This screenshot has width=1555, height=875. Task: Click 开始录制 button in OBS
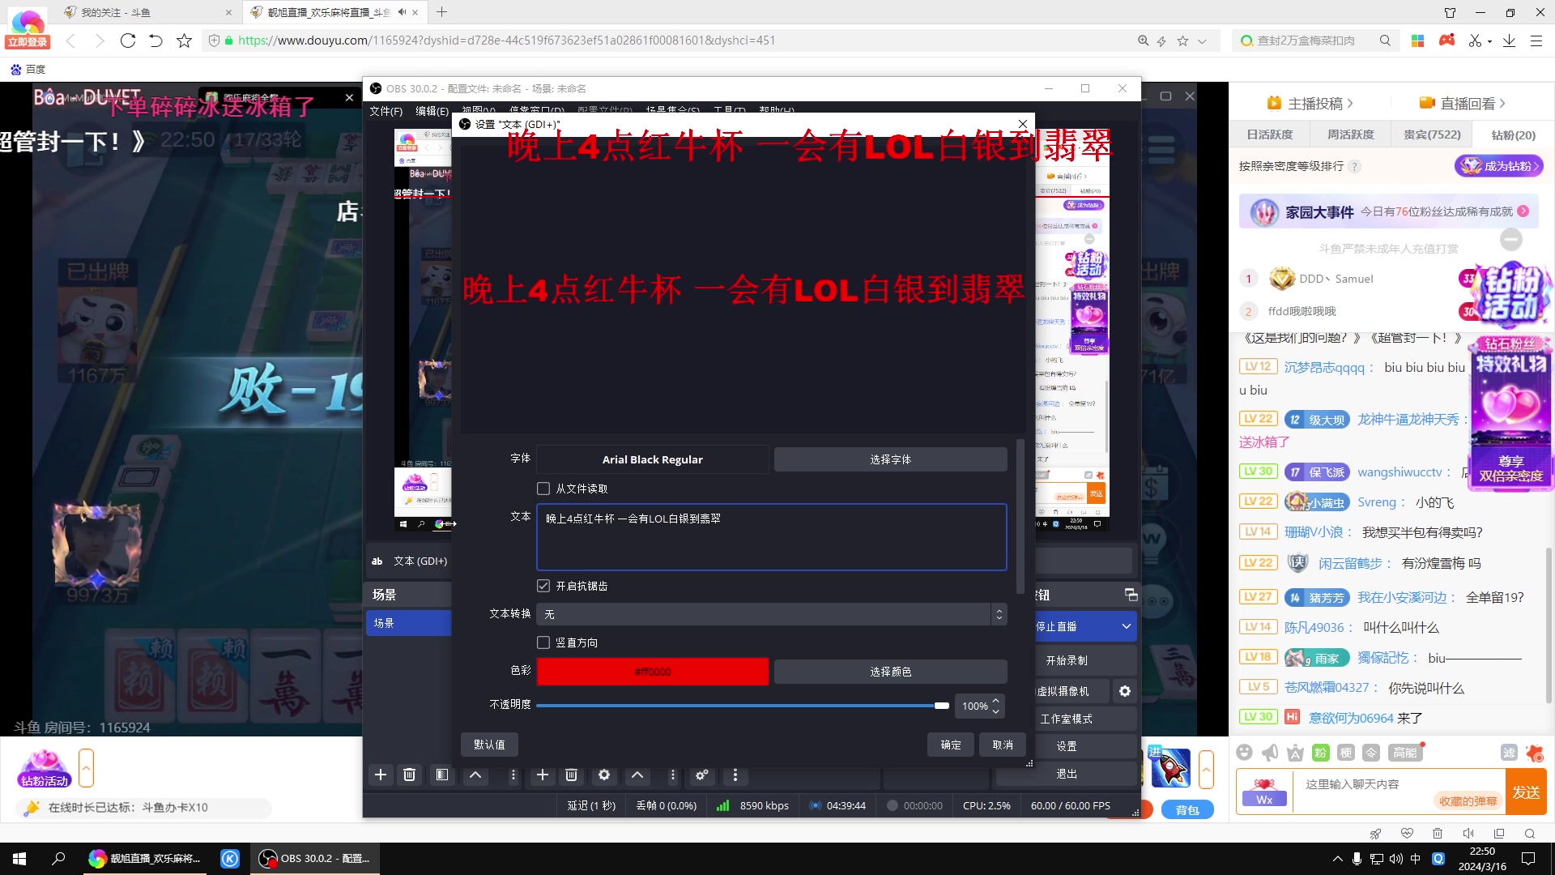tap(1066, 660)
